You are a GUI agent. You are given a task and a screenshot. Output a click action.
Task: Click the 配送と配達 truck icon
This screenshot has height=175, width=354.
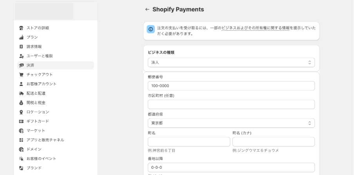click(21, 93)
